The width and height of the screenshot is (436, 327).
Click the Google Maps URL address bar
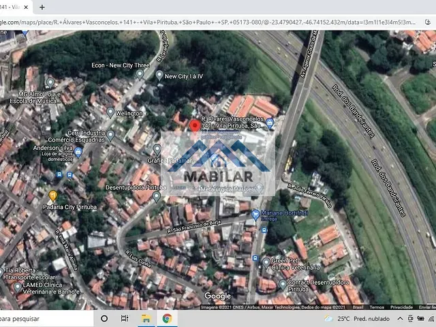click(208, 22)
